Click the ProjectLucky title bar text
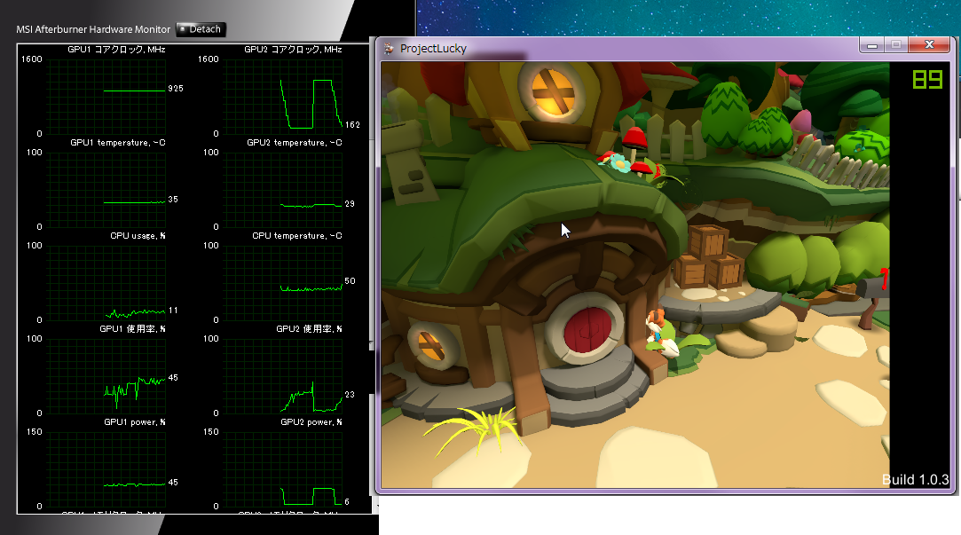Screen dimensions: 961x535 (x=433, y=49)
